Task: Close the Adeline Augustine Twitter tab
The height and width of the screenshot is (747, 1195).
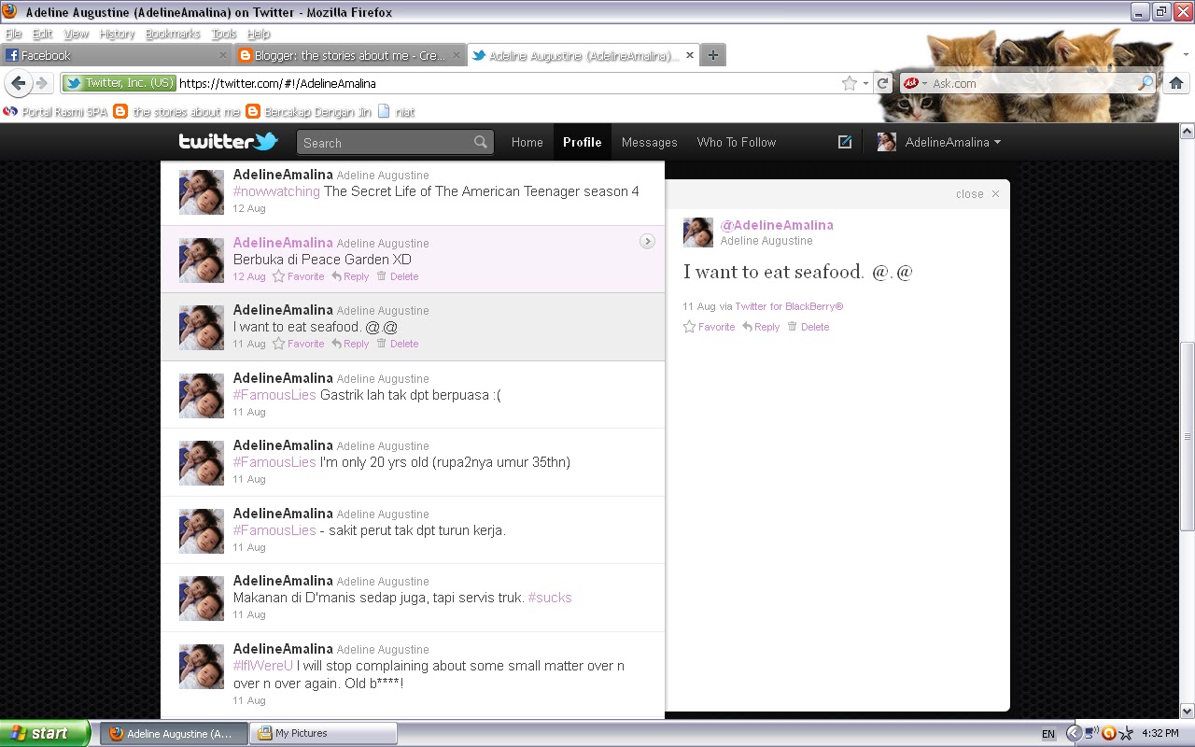Action: [690, 55]
